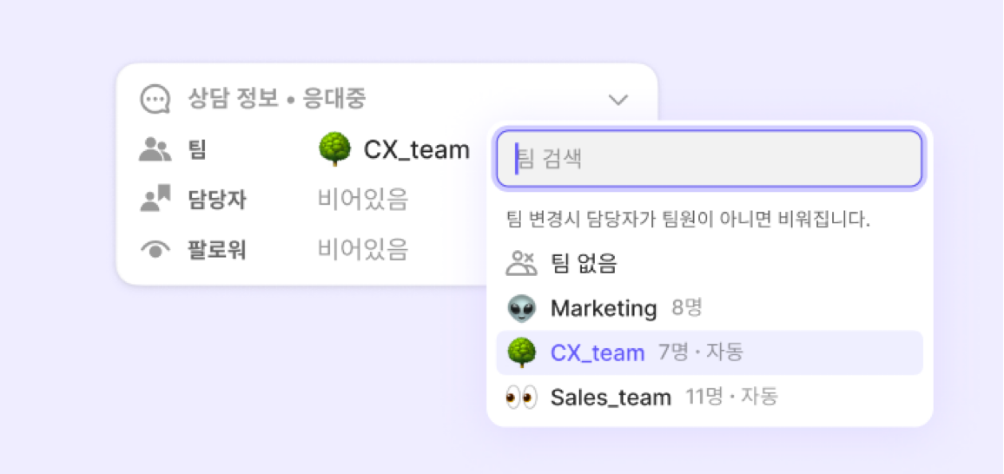The image size is (1004, 474).
Task: Focus the 팀 검색 search field
Action: [709, 159]
